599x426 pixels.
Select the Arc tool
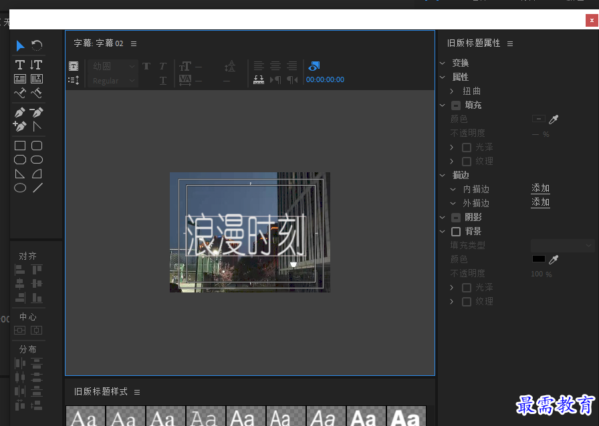coord(37,174)
